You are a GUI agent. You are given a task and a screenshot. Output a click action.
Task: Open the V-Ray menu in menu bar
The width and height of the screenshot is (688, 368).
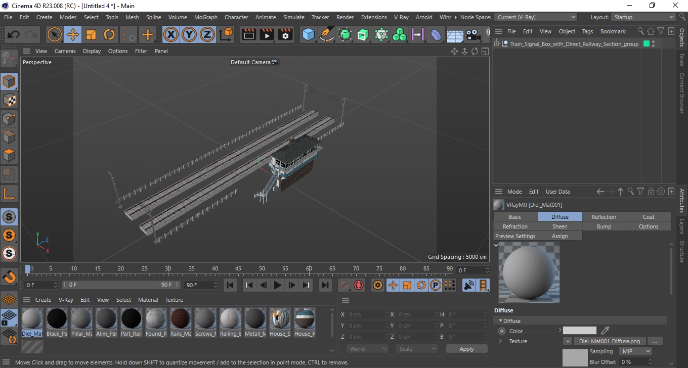401,17
